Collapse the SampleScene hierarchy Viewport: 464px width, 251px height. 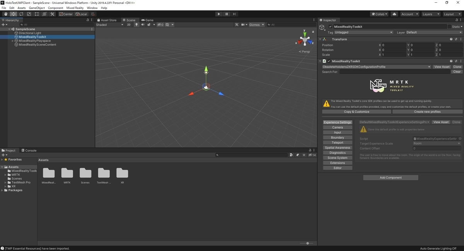(x=9, y=29)
